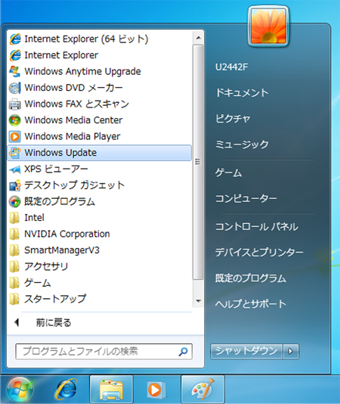The height and width of the screenshot is (404, 340).
Task: Expand the NVIDIA Corporation folder
Action: click(99, 234)
